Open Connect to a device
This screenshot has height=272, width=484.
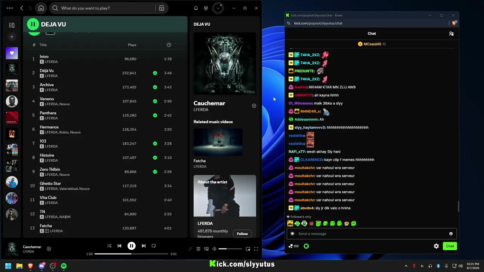click(206, 249)
